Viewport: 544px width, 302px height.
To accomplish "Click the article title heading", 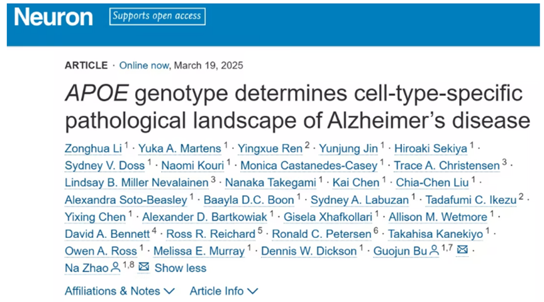I will tap(297, 106).
